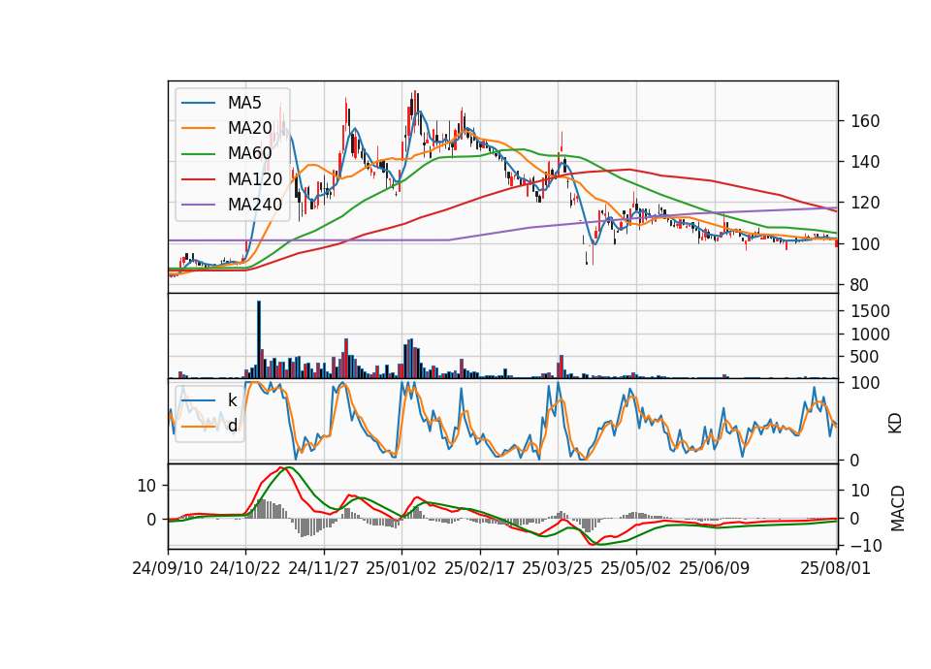This screenshot has width=931, height=669.
Task: Click the 1500 volume axis tick label
Action: (870, 311)
